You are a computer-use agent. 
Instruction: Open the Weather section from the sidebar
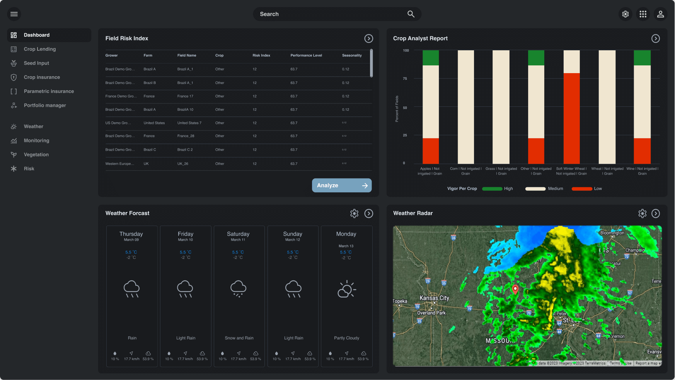pyautogui.click(x=34, y=126)
